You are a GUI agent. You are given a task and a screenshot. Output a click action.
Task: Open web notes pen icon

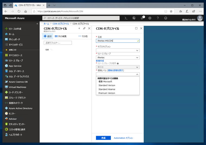(x=187, y=11)
